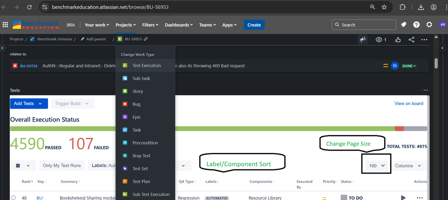Copy link icon next to BU-56953
This screenshot has height=200, width=448.
click(146, 39)
